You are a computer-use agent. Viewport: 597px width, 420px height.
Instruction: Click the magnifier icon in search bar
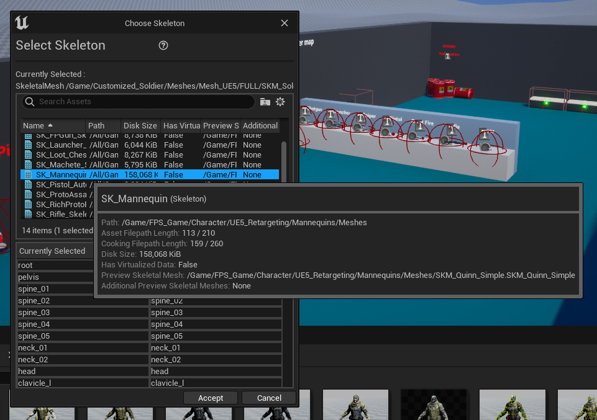(29, 102)
